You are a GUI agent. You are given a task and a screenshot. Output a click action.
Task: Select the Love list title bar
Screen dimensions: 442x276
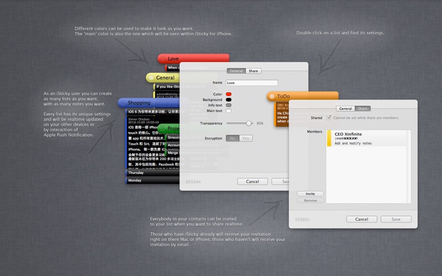[x=193, y=59]
